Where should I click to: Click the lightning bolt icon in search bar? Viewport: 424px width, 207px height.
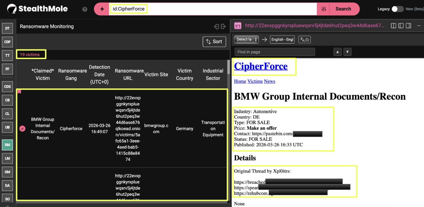tap(102, 9)
